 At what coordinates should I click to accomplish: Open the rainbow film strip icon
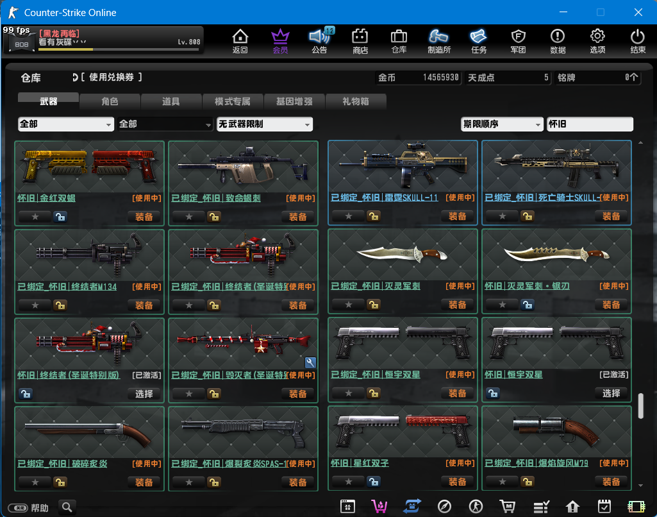[x=636, y=507]
